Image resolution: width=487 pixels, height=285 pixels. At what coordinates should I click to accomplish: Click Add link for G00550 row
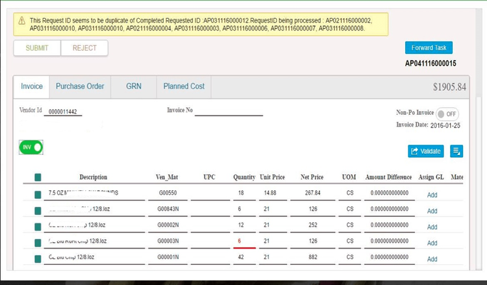[x=432, y=195]
